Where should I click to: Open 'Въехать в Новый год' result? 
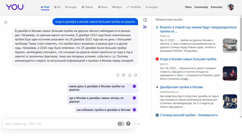(198, 29)
